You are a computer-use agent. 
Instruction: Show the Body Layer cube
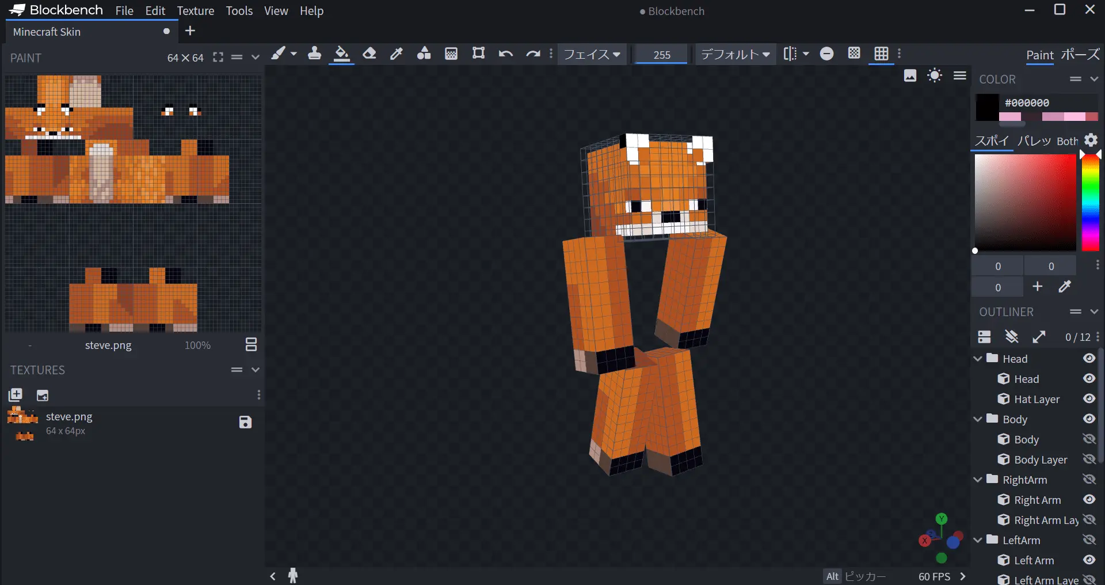(1089, 459)
